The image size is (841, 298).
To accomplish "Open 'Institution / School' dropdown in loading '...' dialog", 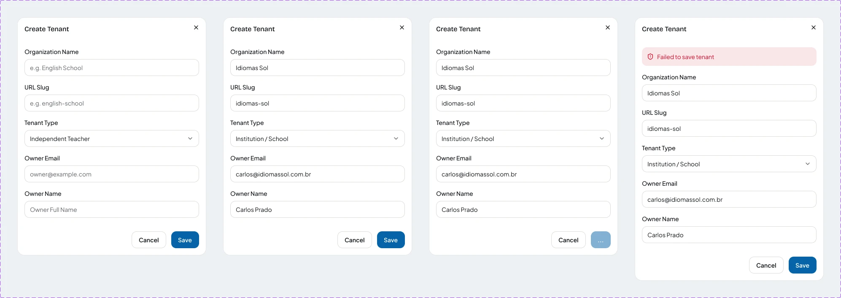I will pos(523,138).
